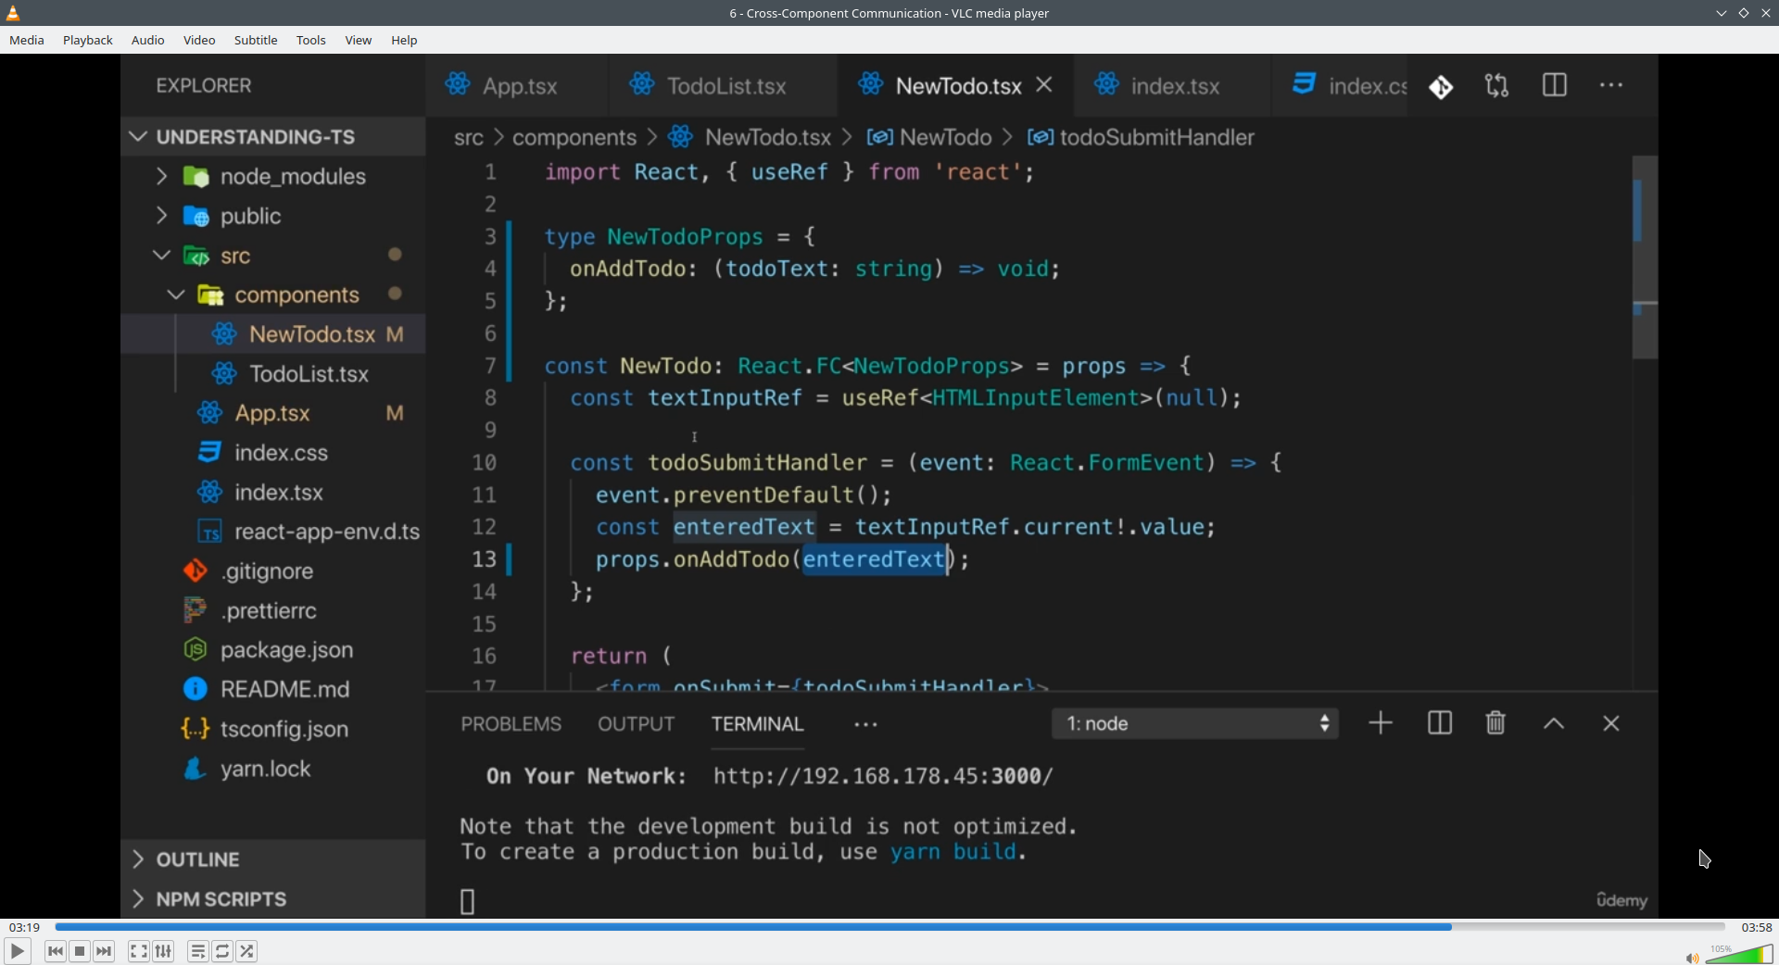1779x965 pixels.
Task: Open the Help menu
Action: tap(404, 40)
